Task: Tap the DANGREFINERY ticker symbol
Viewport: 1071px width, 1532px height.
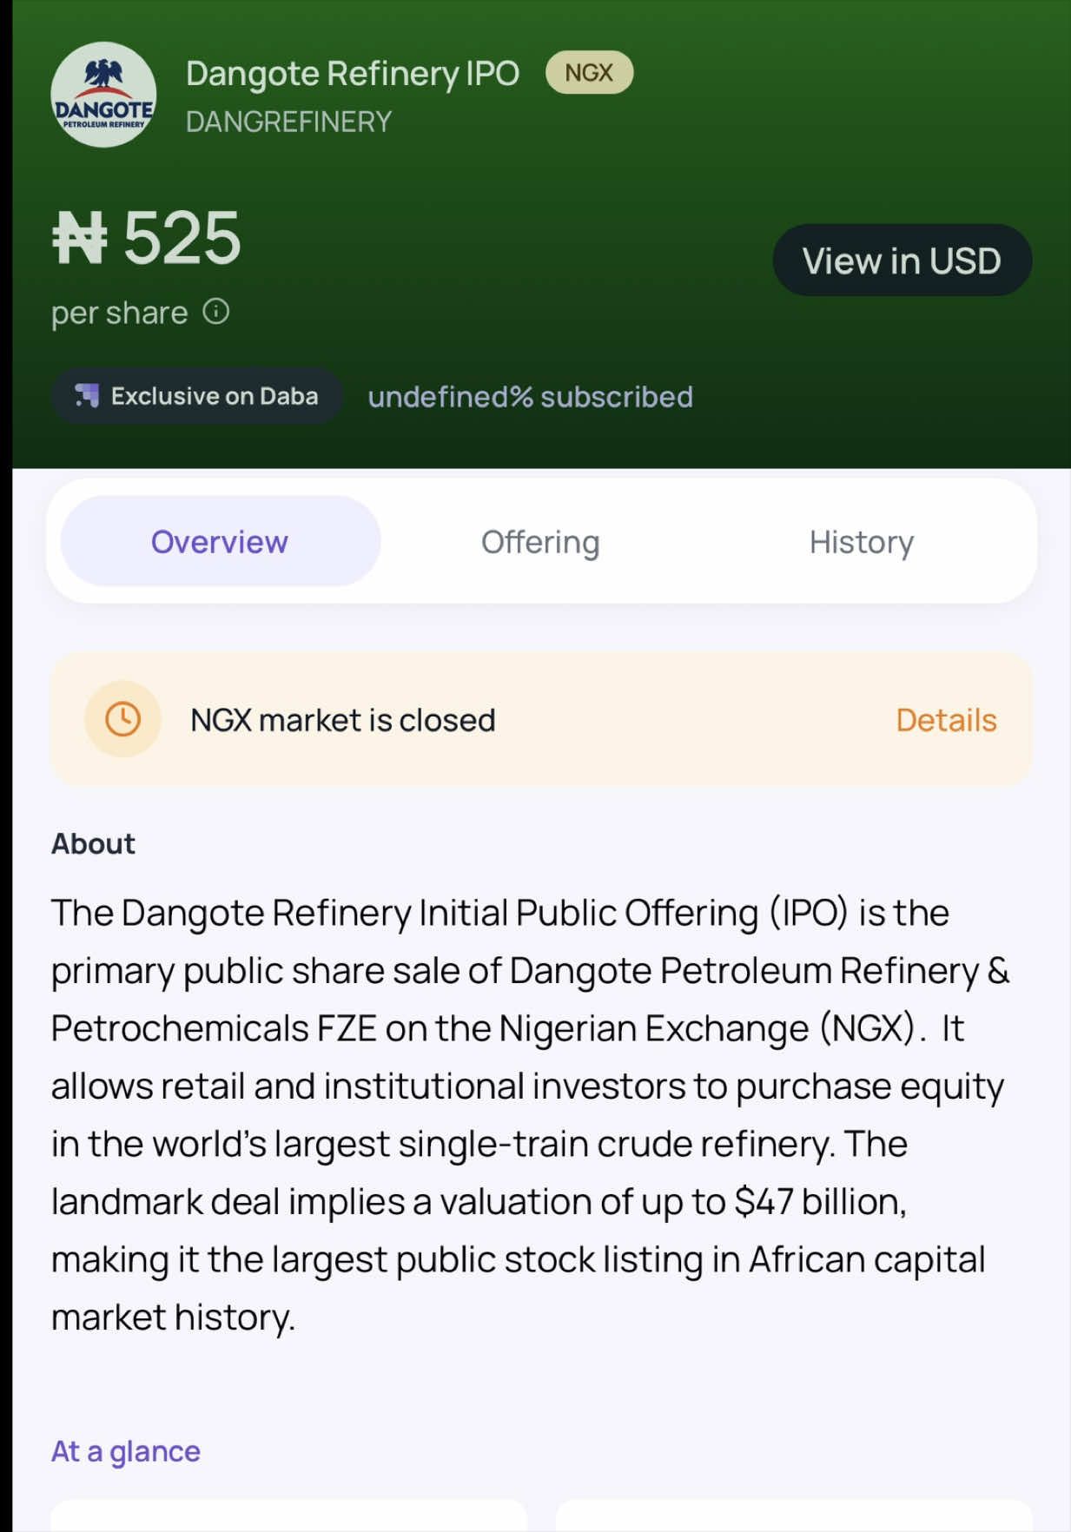Action: tap(288, 122)
